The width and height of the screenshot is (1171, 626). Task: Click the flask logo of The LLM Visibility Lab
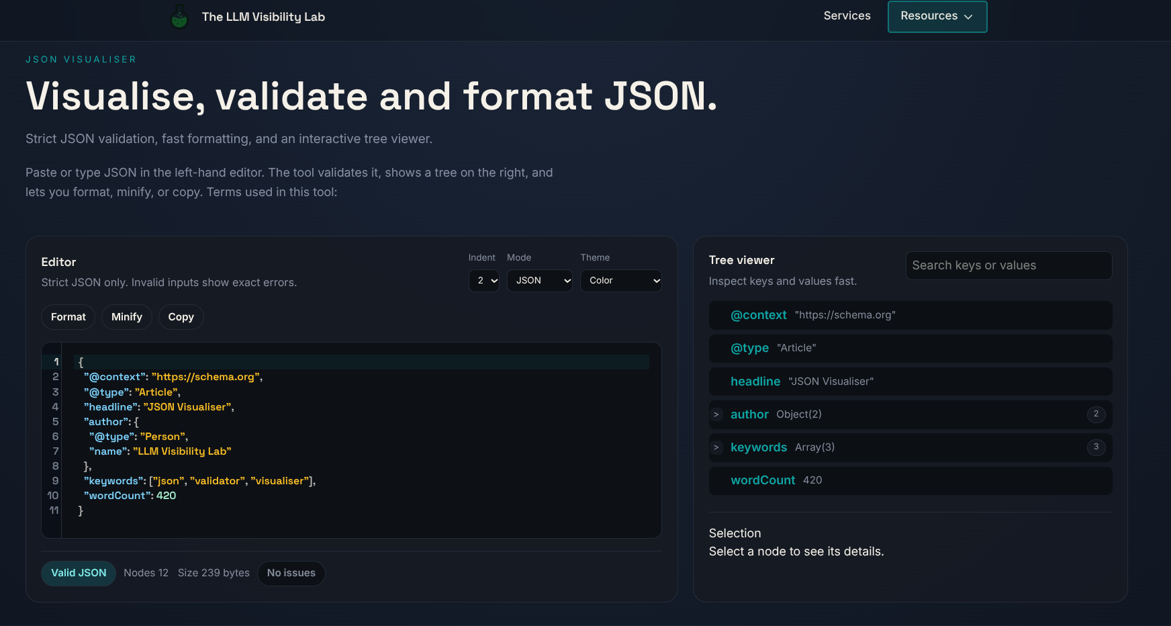(x=179, y=16)
